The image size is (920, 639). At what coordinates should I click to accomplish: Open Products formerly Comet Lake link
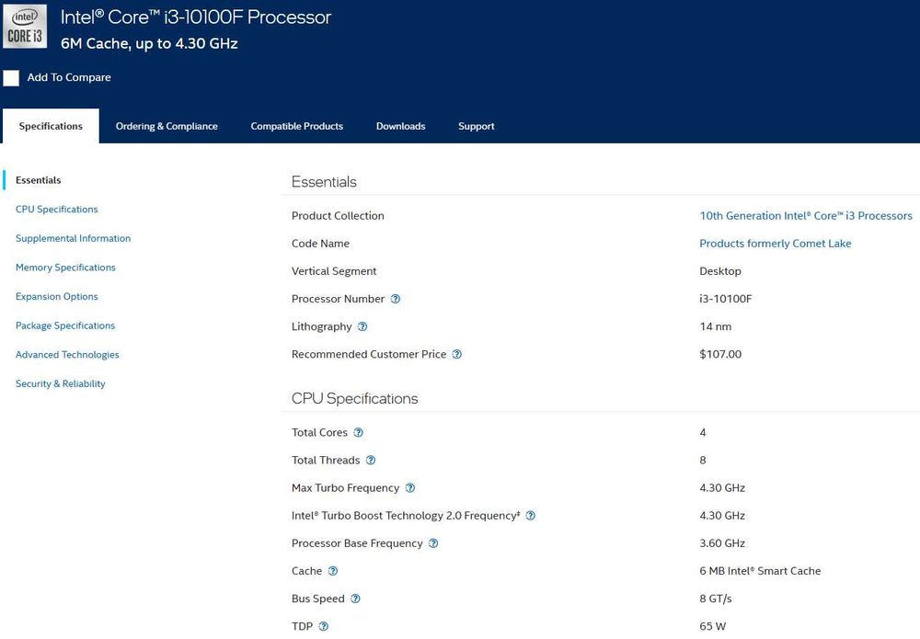(x=775, y=244)
